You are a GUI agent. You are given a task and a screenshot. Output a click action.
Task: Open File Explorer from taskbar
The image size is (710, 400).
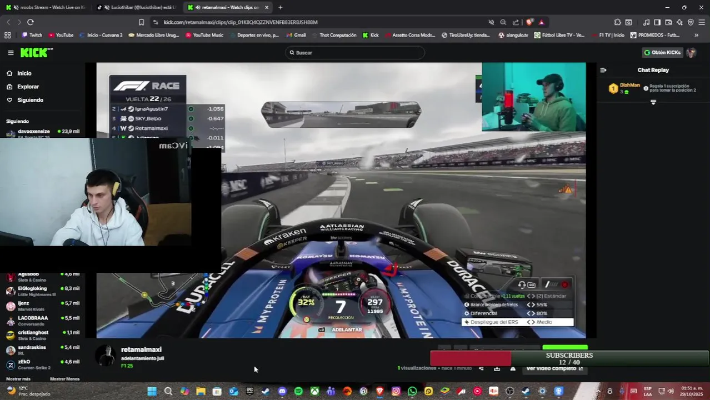[x=201, y=391]
